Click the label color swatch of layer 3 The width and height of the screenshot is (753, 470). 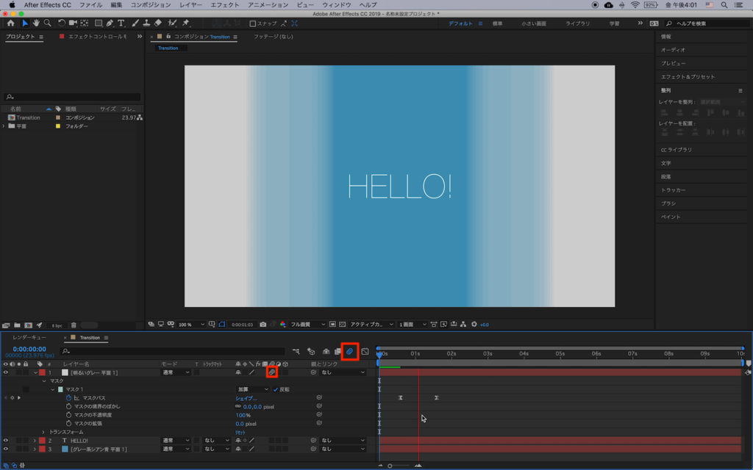(x=42, y=449)
